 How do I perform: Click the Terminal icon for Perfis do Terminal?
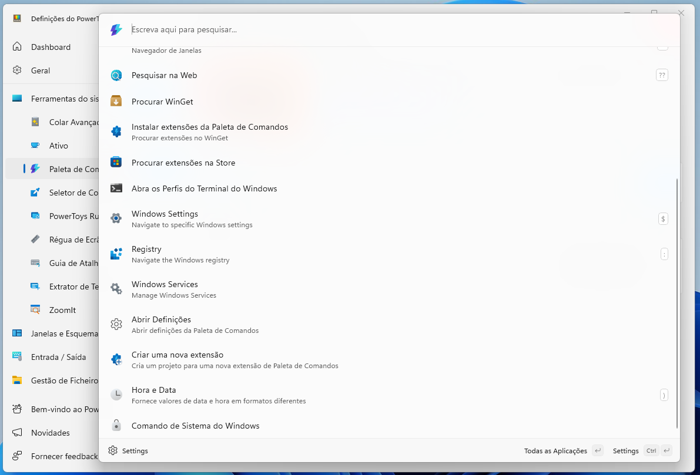click(x=116, y=188)
